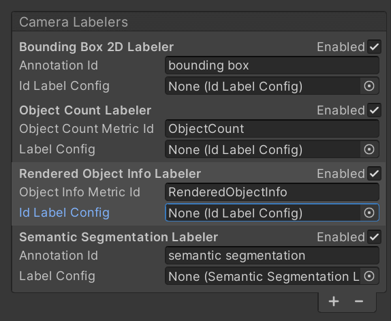The width and height of the screenshot is (391, 321).
Task: Select the Bounding Box 2D Labeler header
Action: point(96,47)
